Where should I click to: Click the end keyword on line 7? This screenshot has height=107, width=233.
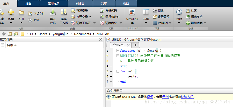(x=123, y=82)
